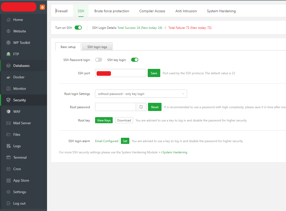Viewport: 286px width, 211px height.
Task: Click the Log out exit icon
Action: click(8, 203)
